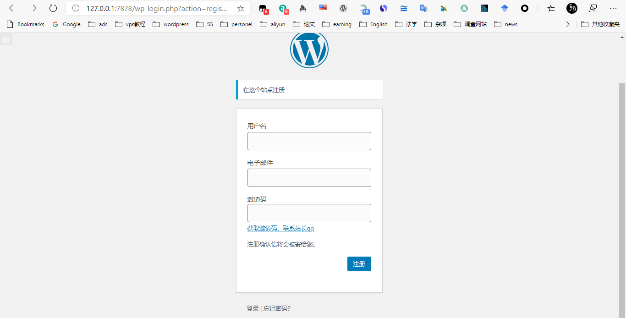Open browser settings and more menu

[613, 8]
